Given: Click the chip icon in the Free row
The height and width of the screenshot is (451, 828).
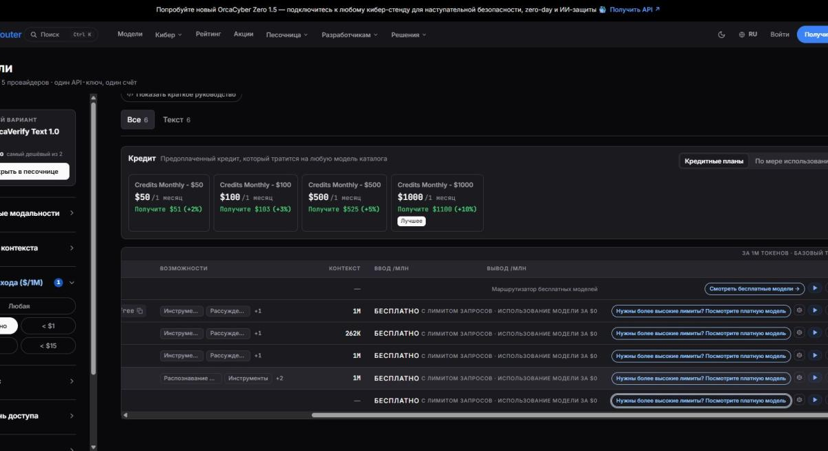Looking at the screenshot, I should tap(799, 311).
